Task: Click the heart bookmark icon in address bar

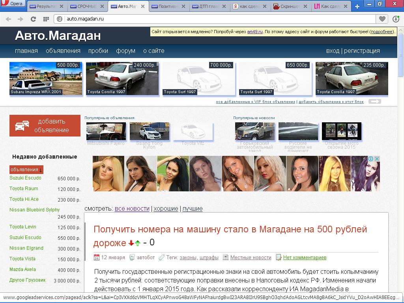Action: coord(382,19)
